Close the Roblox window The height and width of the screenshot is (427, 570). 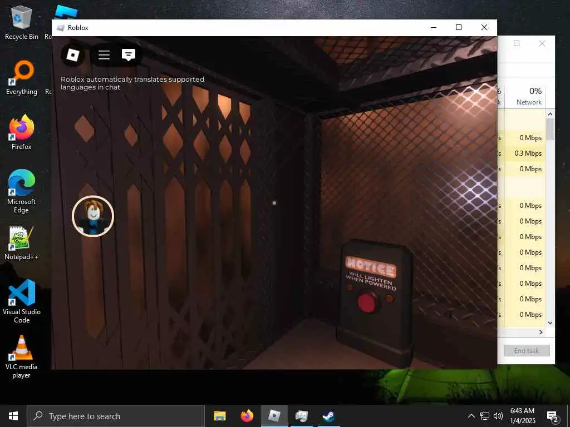(x=484, y=28)
